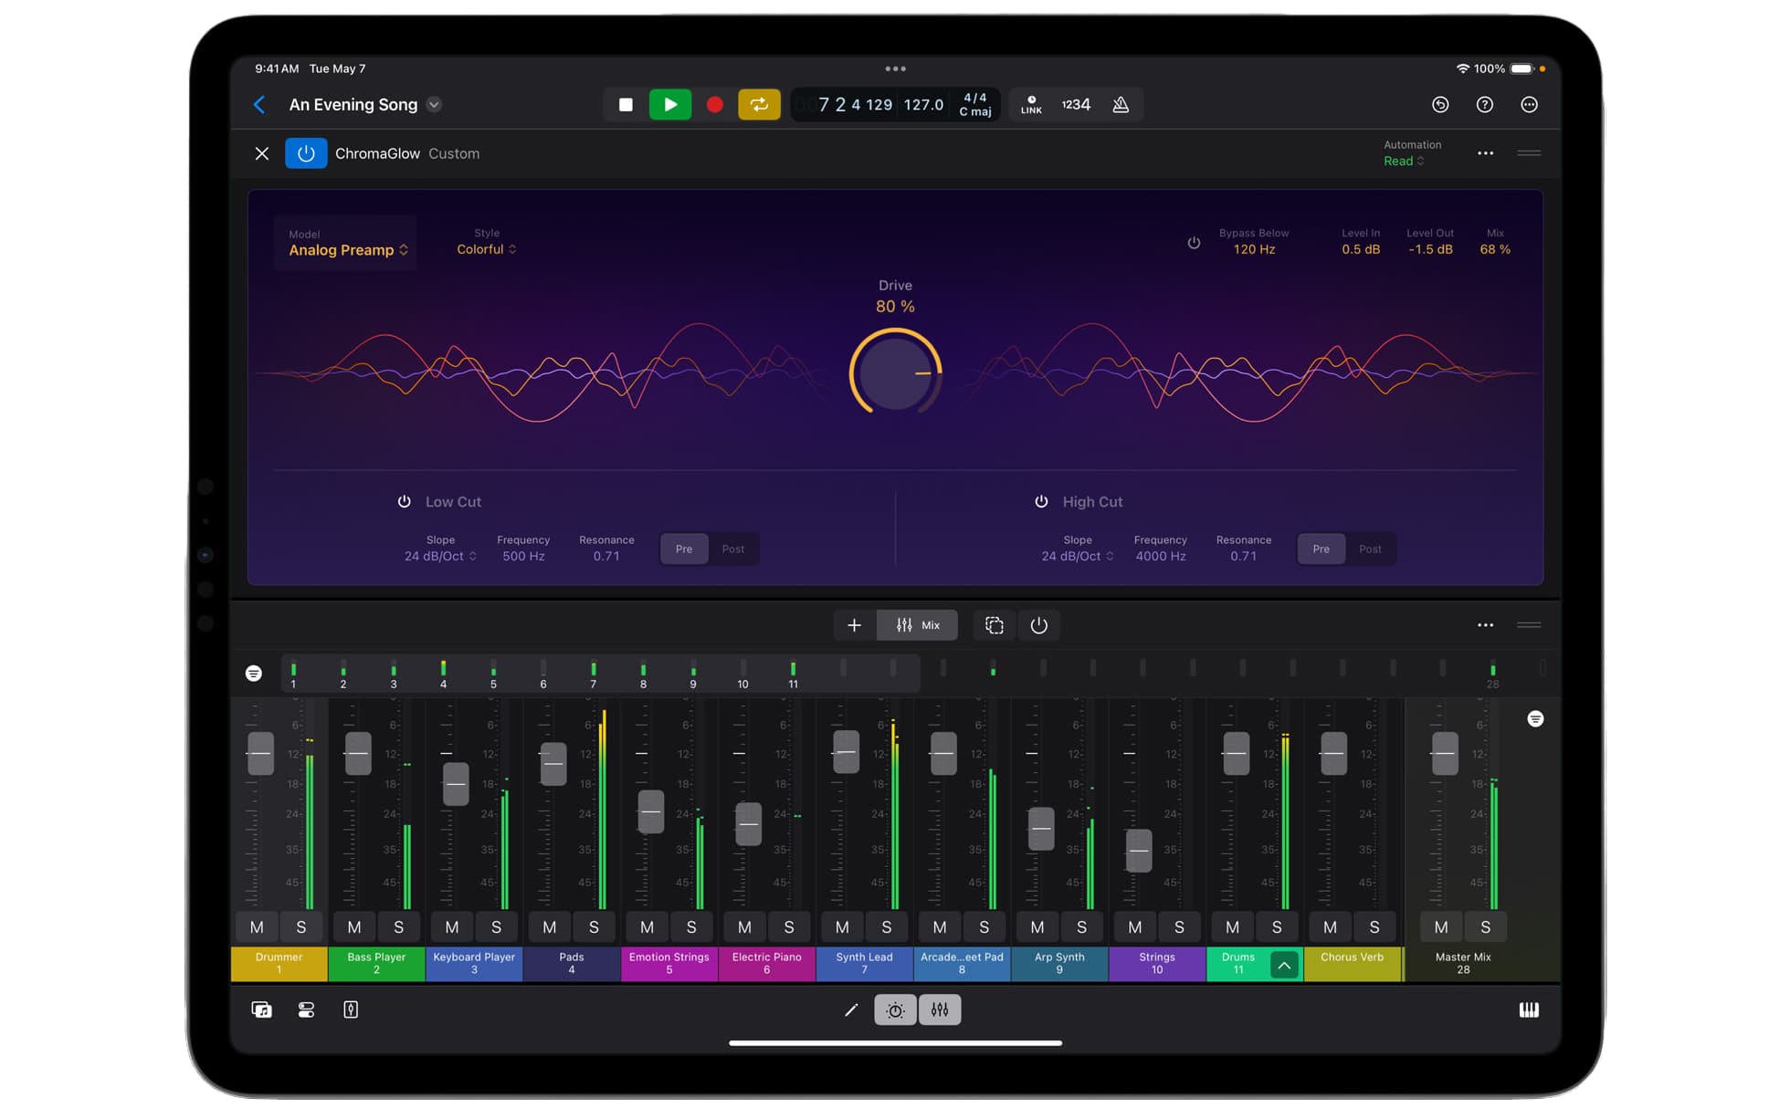
Task: Open the round options icon above Master meter
Action: click(x=1536, y=719)
